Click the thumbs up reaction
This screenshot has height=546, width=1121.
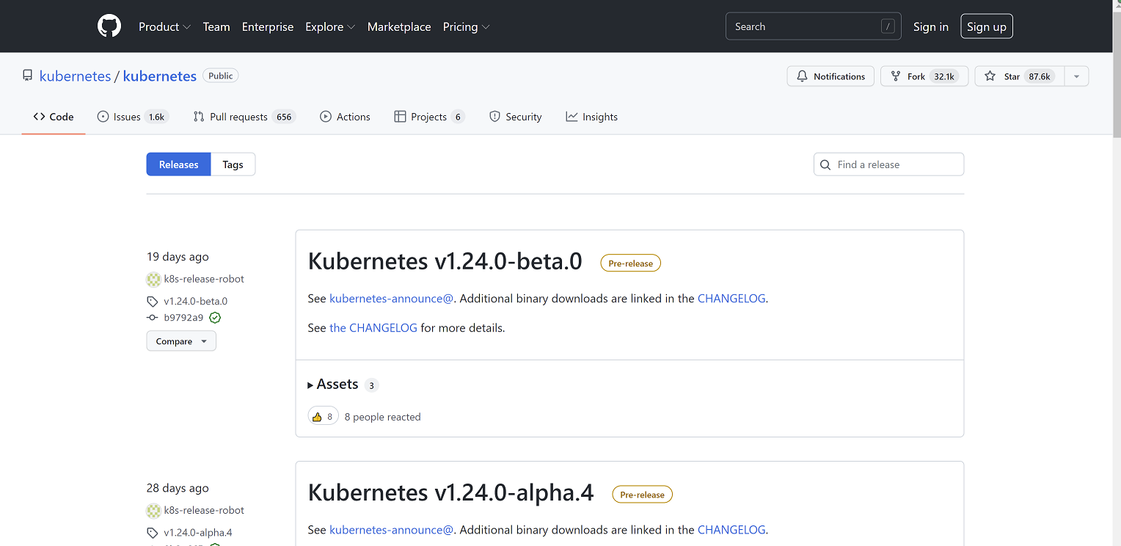tap(323, 416)
